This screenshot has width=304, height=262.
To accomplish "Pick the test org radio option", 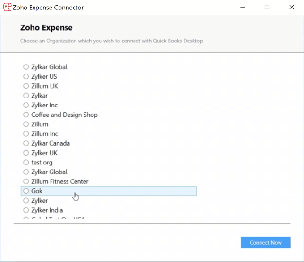I will [26, 162].
